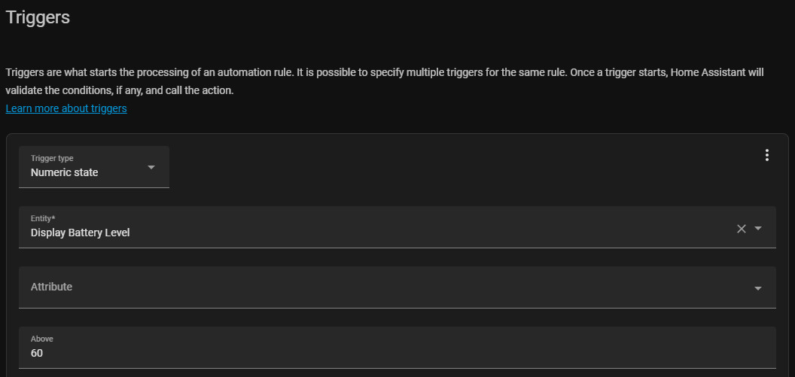Select the Numeric state trigger type value

64,172
